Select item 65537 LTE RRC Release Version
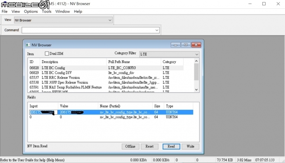The width and height of the screenshot is (285, 163). [x=106, y=78]
